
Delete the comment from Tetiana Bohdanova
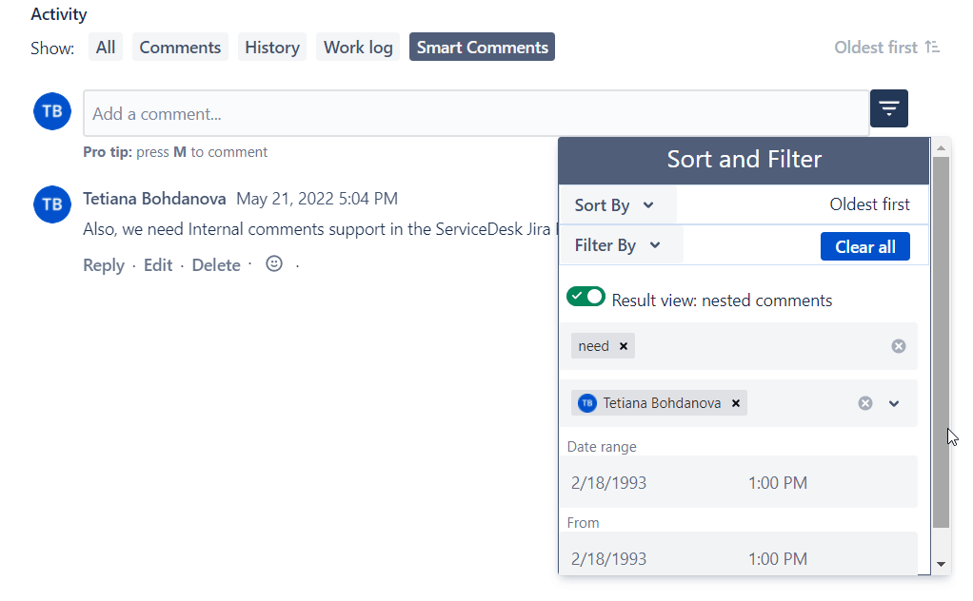(216, 265)
